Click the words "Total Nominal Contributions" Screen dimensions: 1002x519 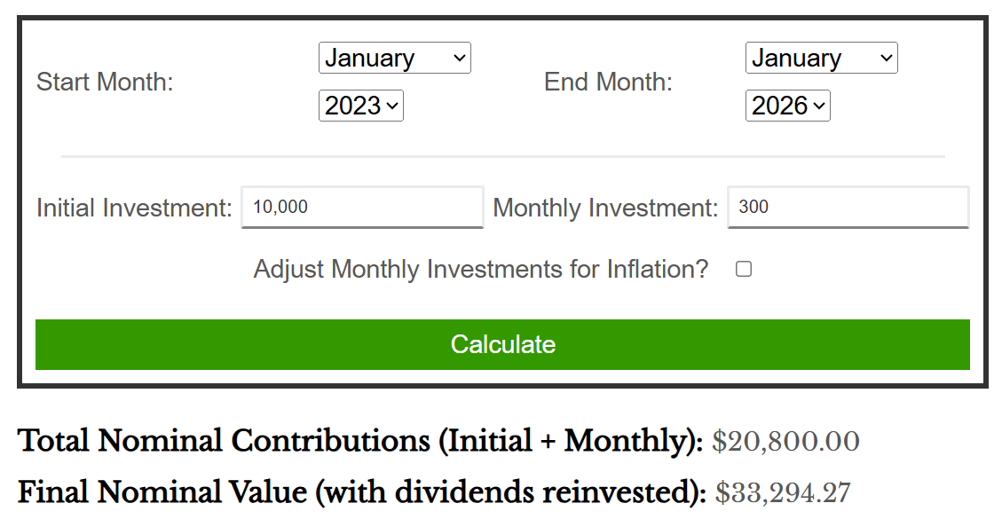point(225,441)
